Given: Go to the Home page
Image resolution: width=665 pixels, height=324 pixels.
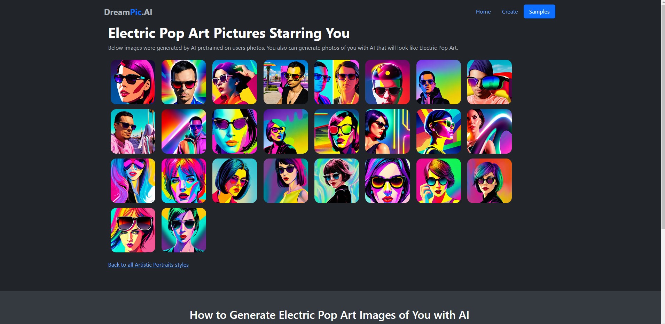Looking at the screenshot, I should click(483, 11).
